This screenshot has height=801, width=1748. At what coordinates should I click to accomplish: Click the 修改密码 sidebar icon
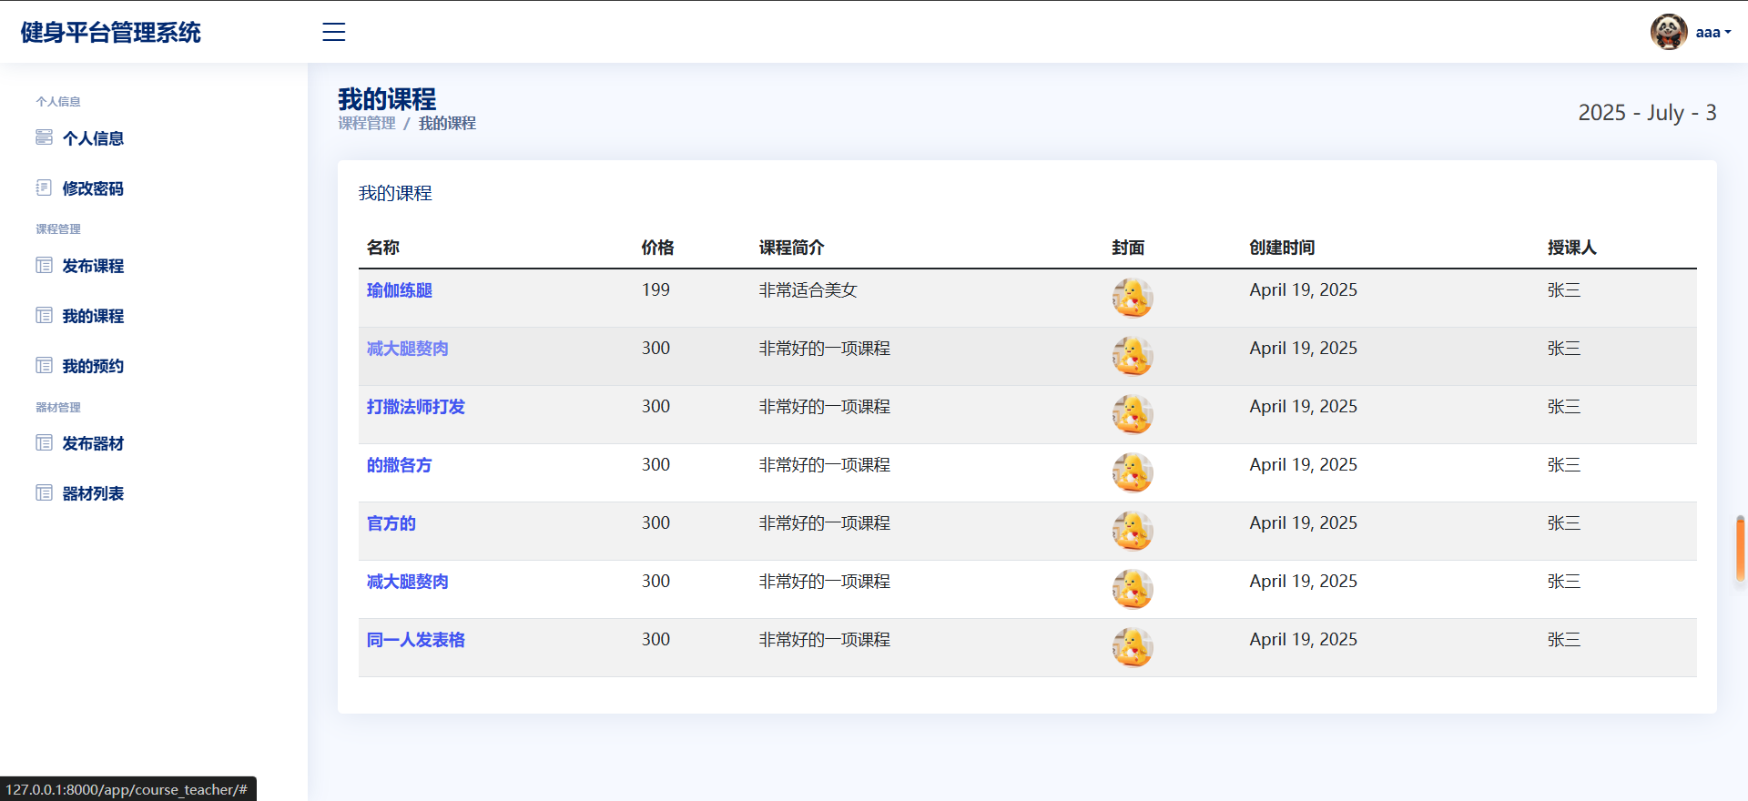point(44,188)
